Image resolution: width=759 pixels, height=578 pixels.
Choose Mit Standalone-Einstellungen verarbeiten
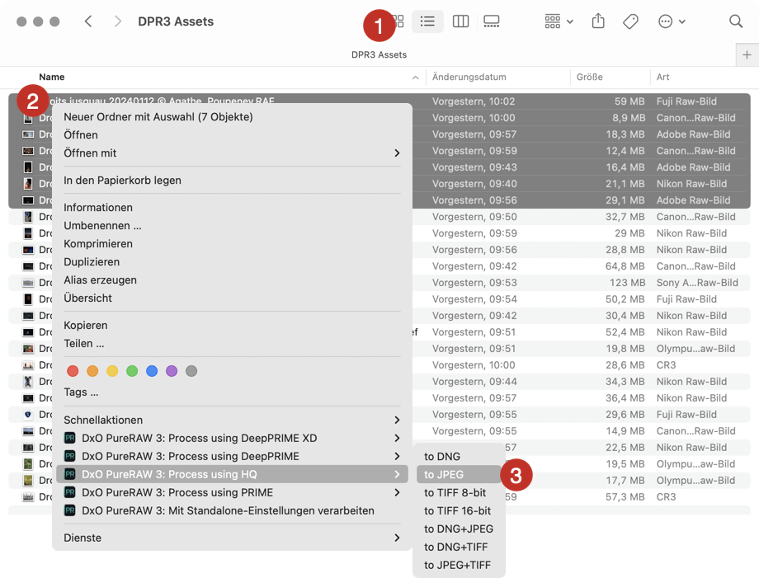(x=232, y=510)
